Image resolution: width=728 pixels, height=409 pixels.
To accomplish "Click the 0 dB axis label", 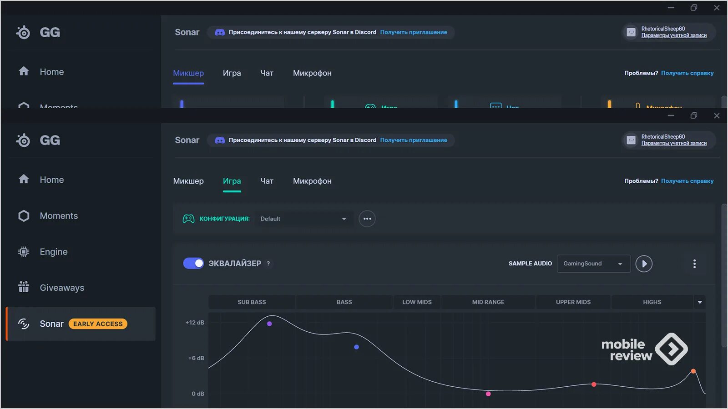I will [x=198, y=394].
